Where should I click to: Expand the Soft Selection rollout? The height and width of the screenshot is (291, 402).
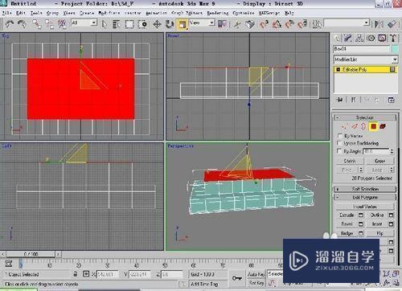click(365, 189)
